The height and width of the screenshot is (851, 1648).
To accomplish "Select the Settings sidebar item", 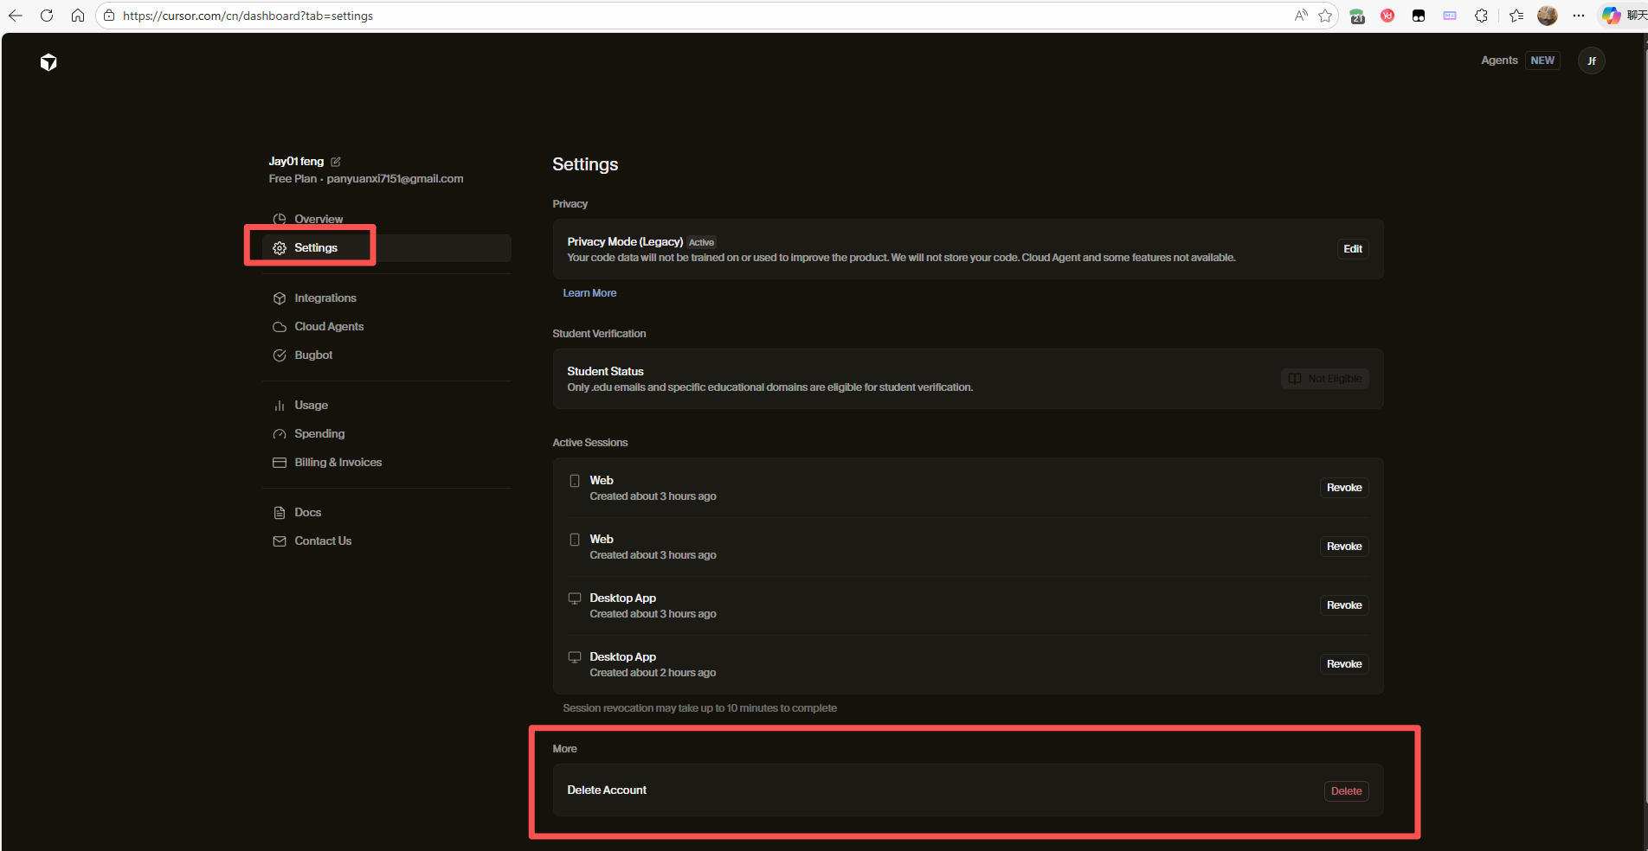I will 387,248.
